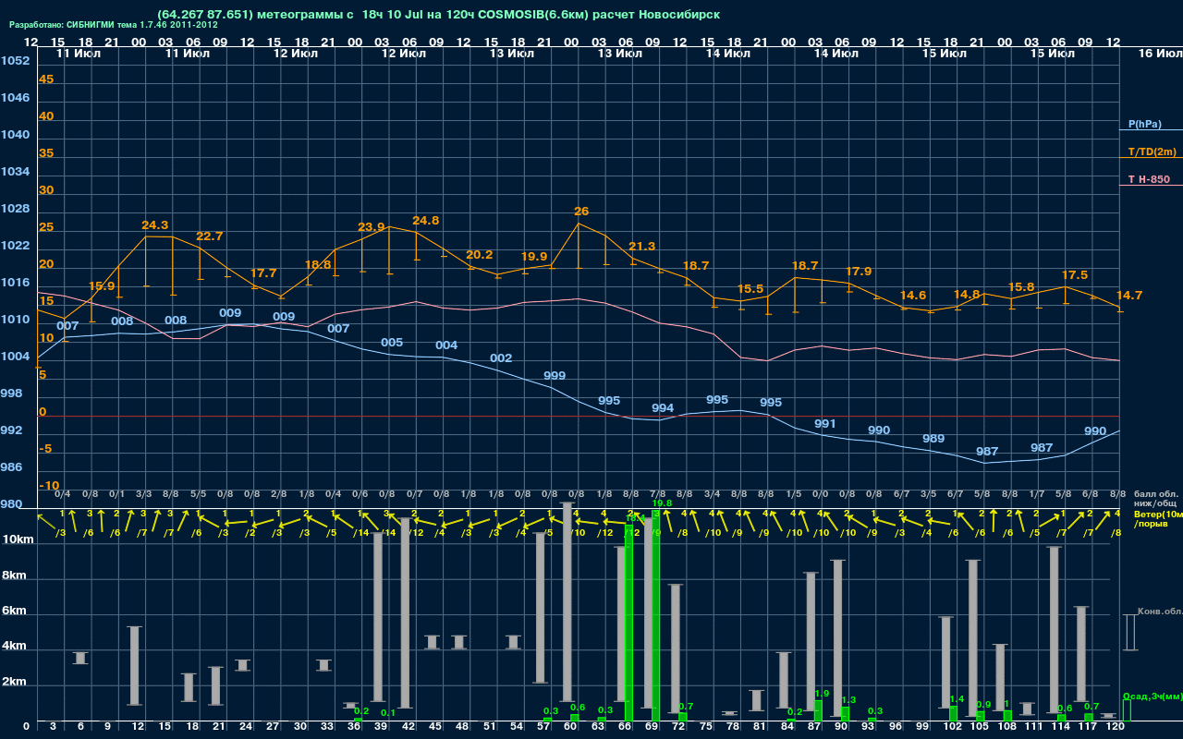The width and height of the screenshot is (1183, 739).
Task: Click the orange -10 temperature axis tick
Action: [50, 486]
